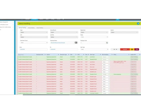141x105 pixels.
Task: Open the Job Title dropdown
Action: point(64,37)
